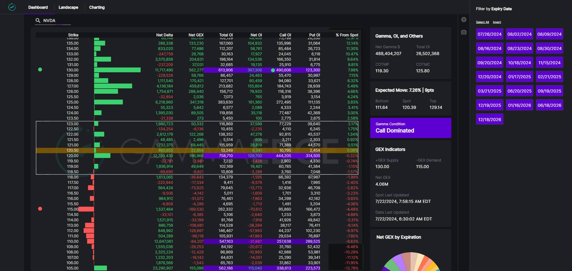
Task: Select the 01/16/2026 expiry button
Action: click(519, 105)
